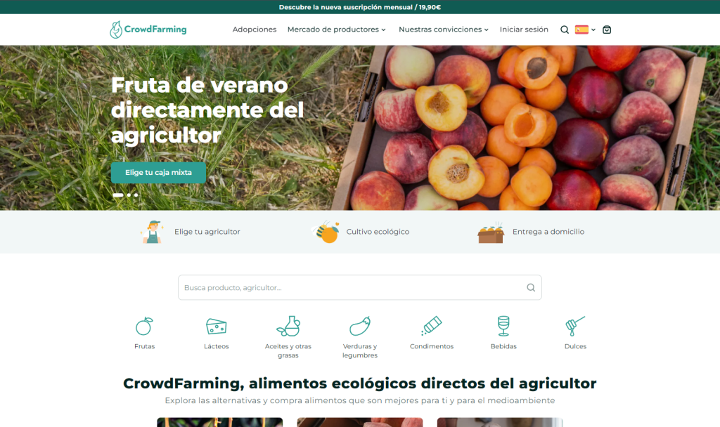Open the Condimentos category icon

(432, 327)
